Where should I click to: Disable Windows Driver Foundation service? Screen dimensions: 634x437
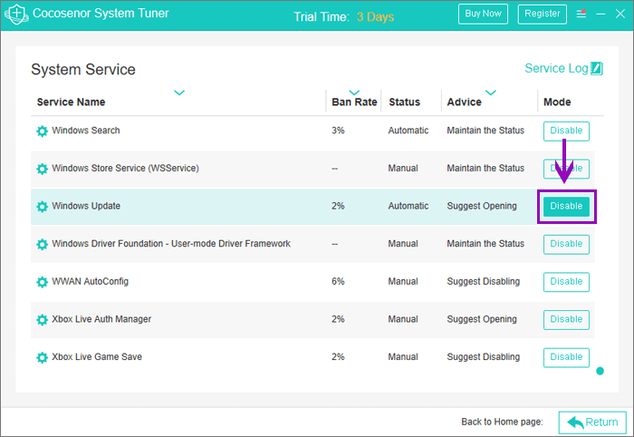tap(566, 244)
